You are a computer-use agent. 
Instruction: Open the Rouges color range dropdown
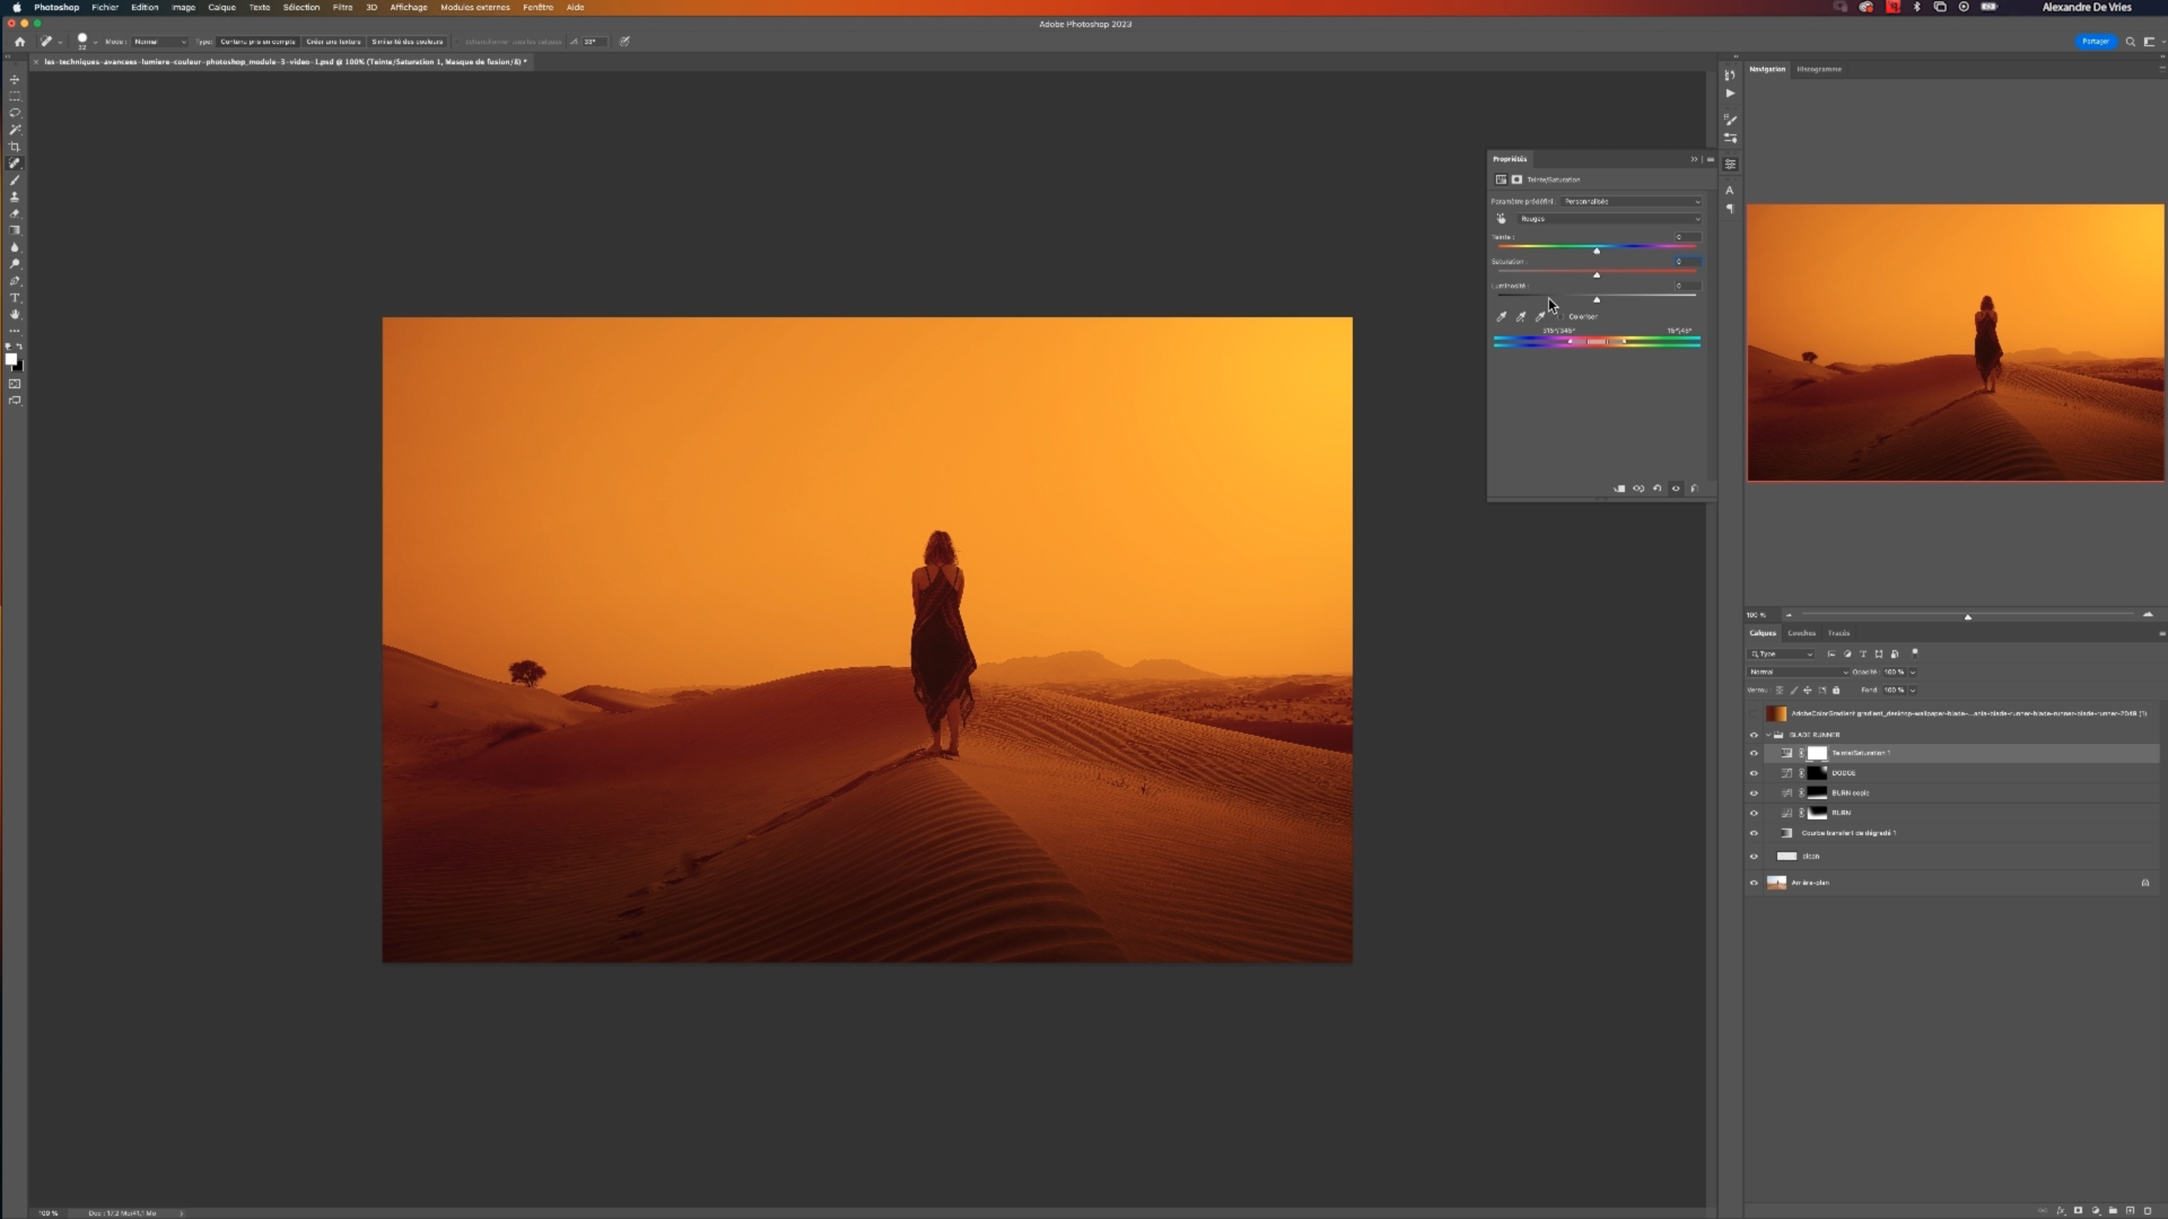click(1609, 219)
